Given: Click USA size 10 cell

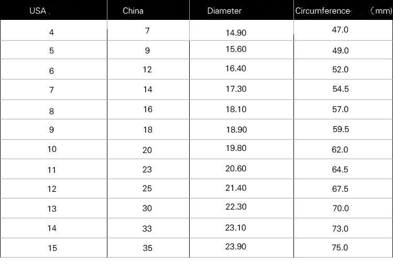Looking at the screenshot, I should pyautogui.click(x=51, y=149).
